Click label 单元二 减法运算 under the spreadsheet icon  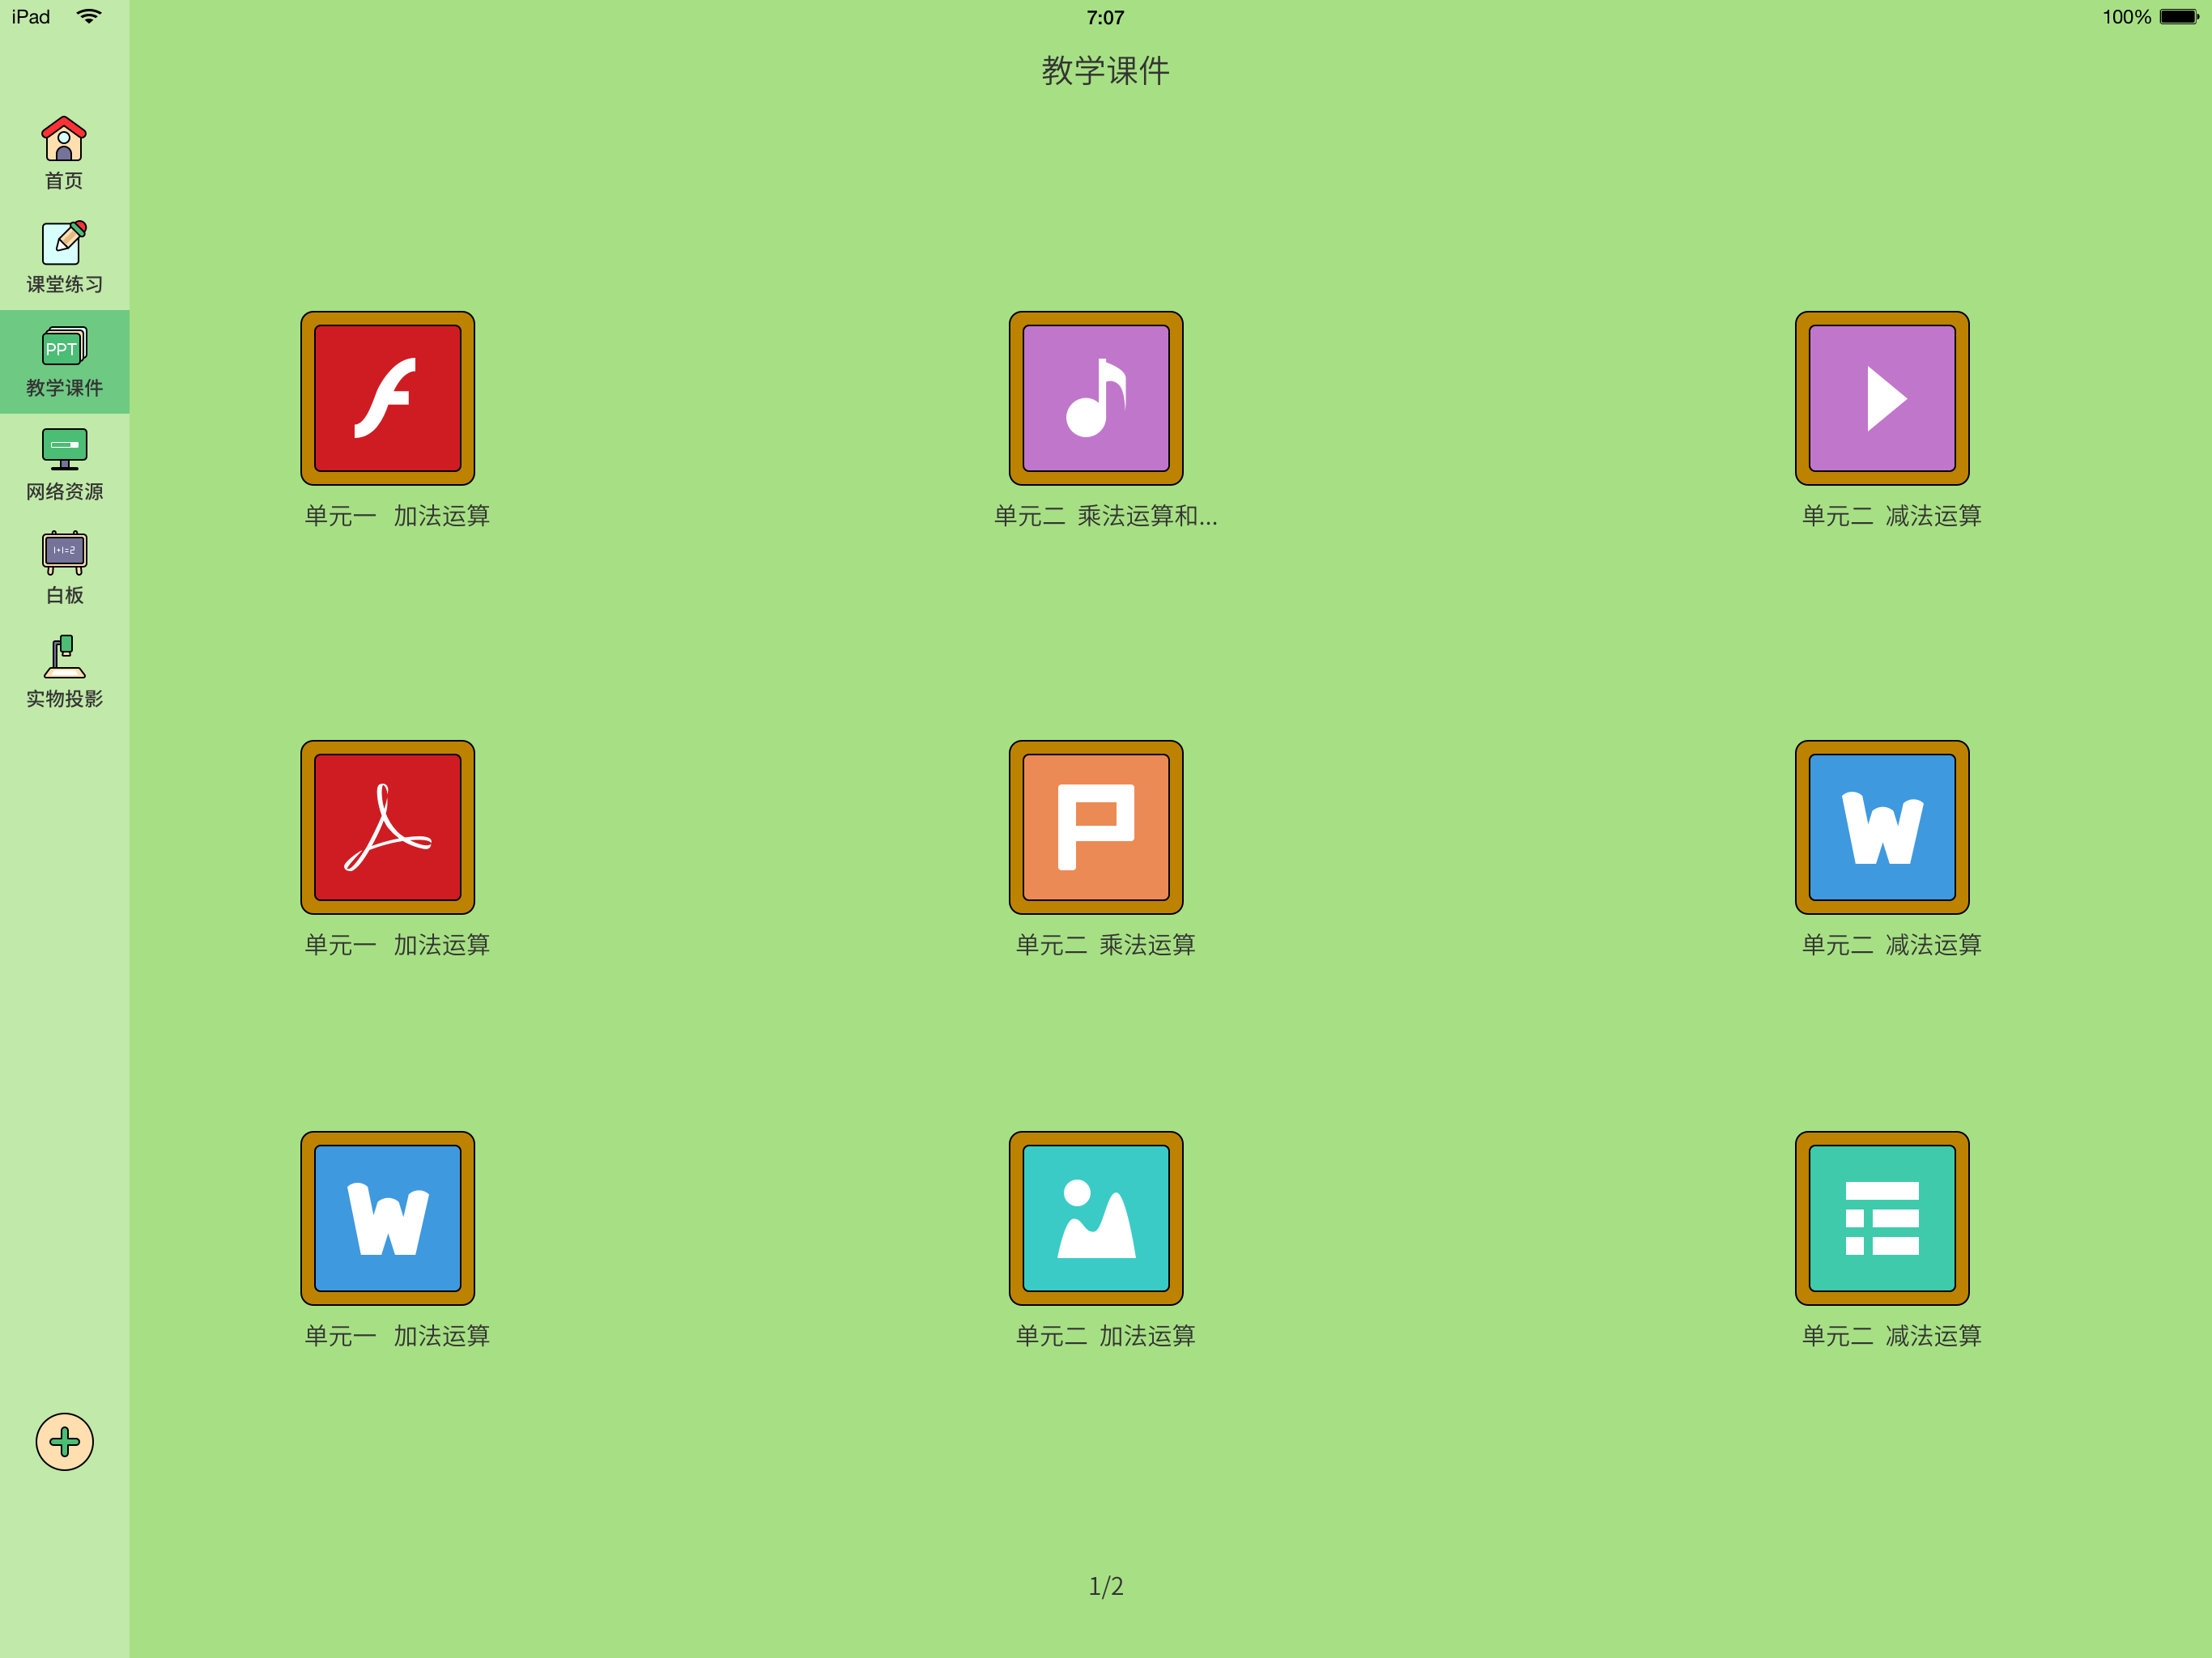[1891, 1336]
